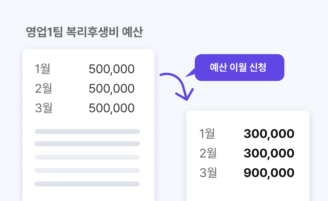This screenshot has height=201, width=328.
Task: Click the 500,000 amount for 3월
Action: pos(111,108)
